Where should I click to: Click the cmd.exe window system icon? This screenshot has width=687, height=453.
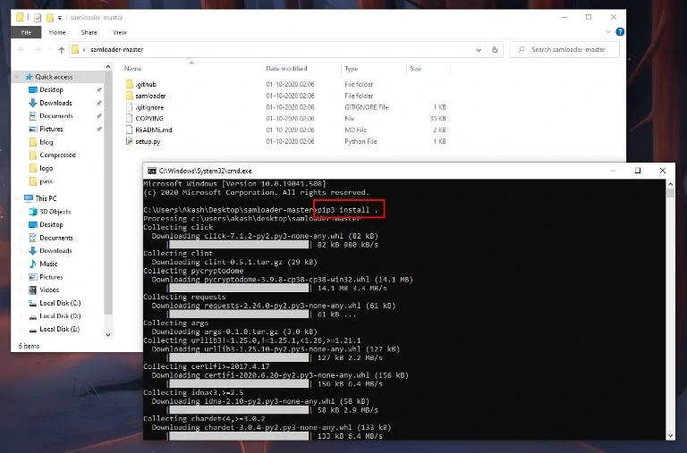[151, 171]
